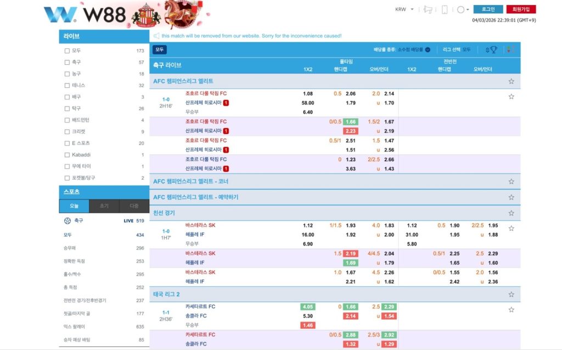Open the globe language selector icon
562x350 pixels.
click(x=461, y=10)
